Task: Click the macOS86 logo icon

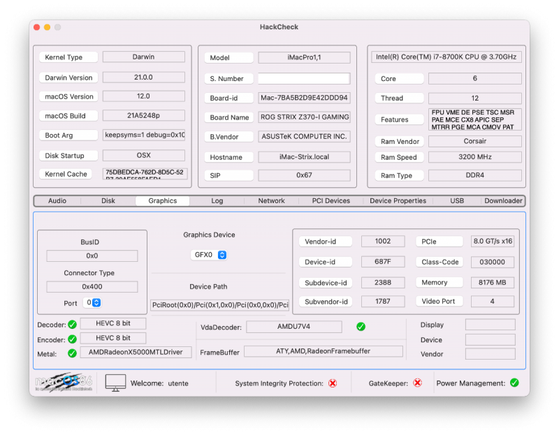Action: pyautogui.click(x=64, y=383)
